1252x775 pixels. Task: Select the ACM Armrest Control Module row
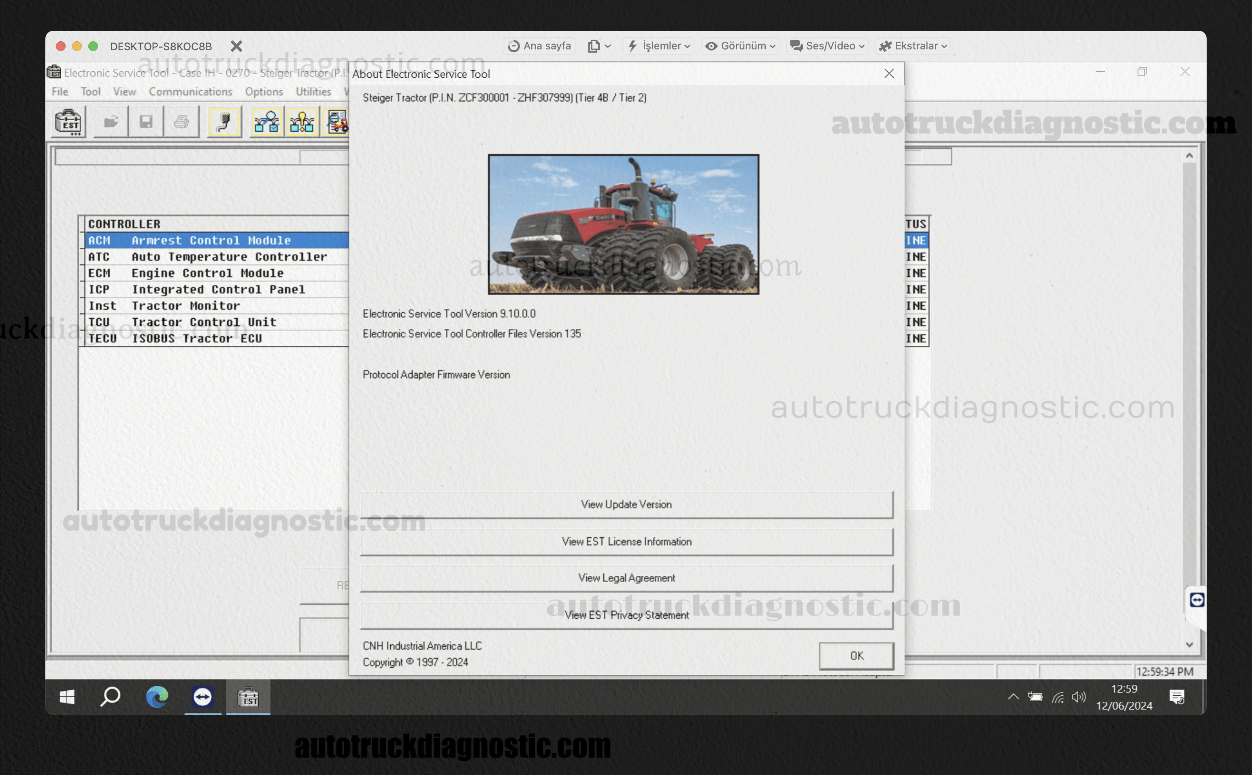coord(216,241)
